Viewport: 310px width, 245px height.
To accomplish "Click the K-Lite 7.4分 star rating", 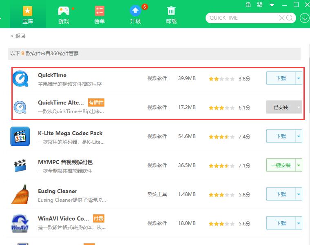I will point(221,136).
